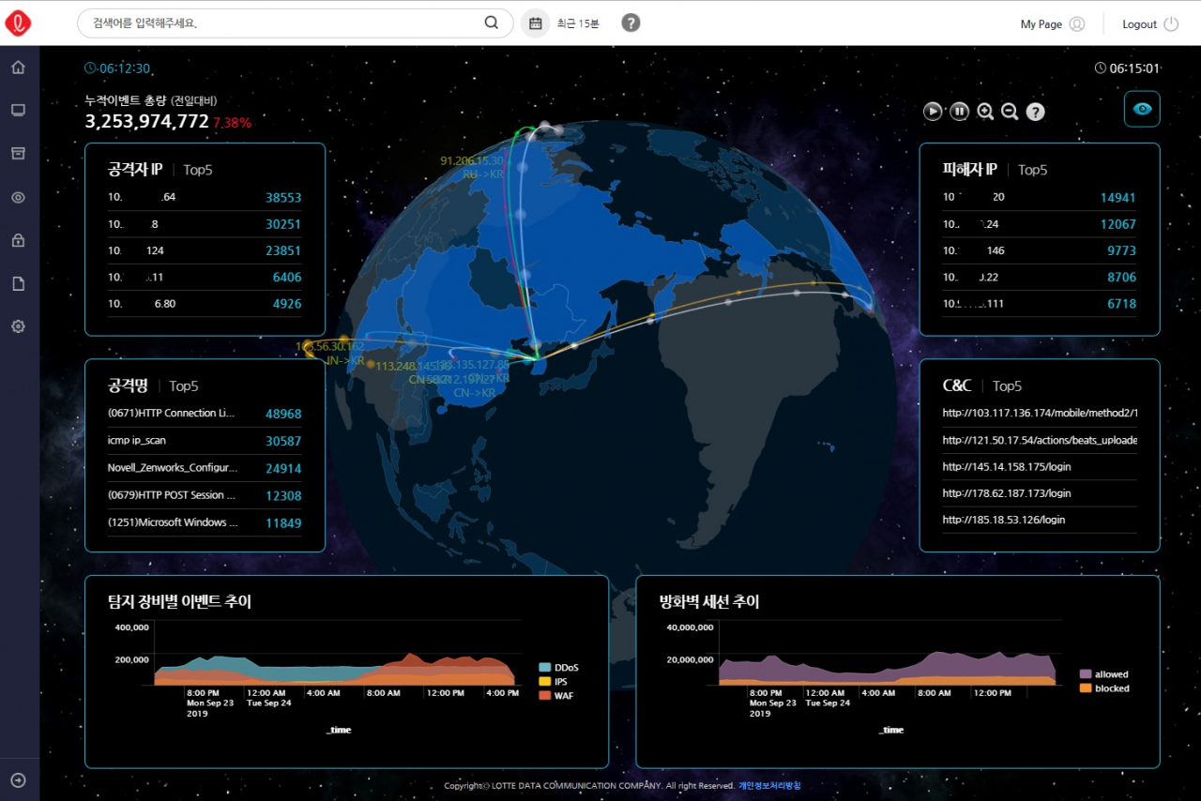Click the DDoS legend color swatch
This screenshot has width=1201, height=801.
coord(545,667)
